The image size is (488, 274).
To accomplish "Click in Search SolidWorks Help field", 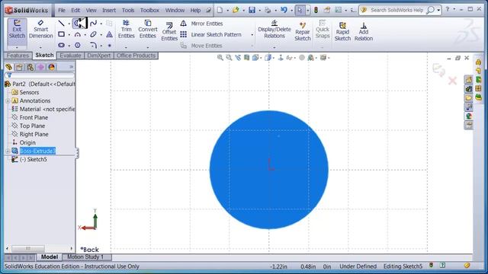I will [x=397, y=10].
